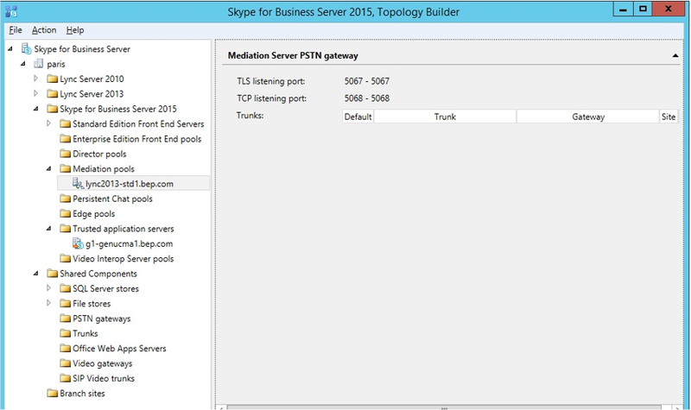
Task: Expand the Lync Server 2013 node
Action: point(36,93)
